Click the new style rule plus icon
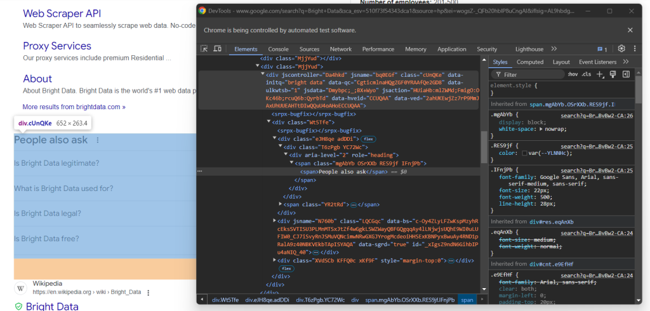The image size is (650, 311). point(599,74)
